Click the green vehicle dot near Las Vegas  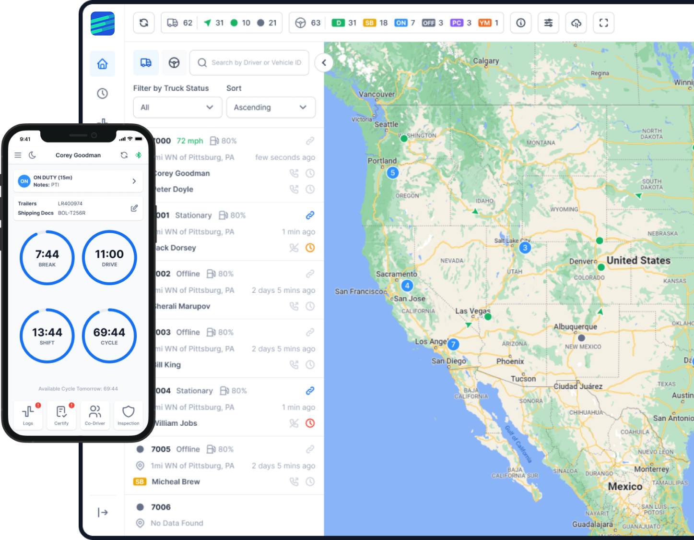click(488, 317)
